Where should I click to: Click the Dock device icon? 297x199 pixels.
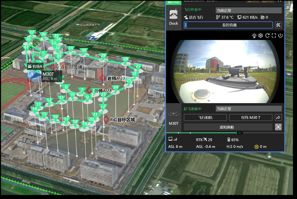point(174,17)
